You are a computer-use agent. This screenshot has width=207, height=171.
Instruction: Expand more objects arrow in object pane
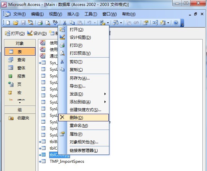(20, 103)
